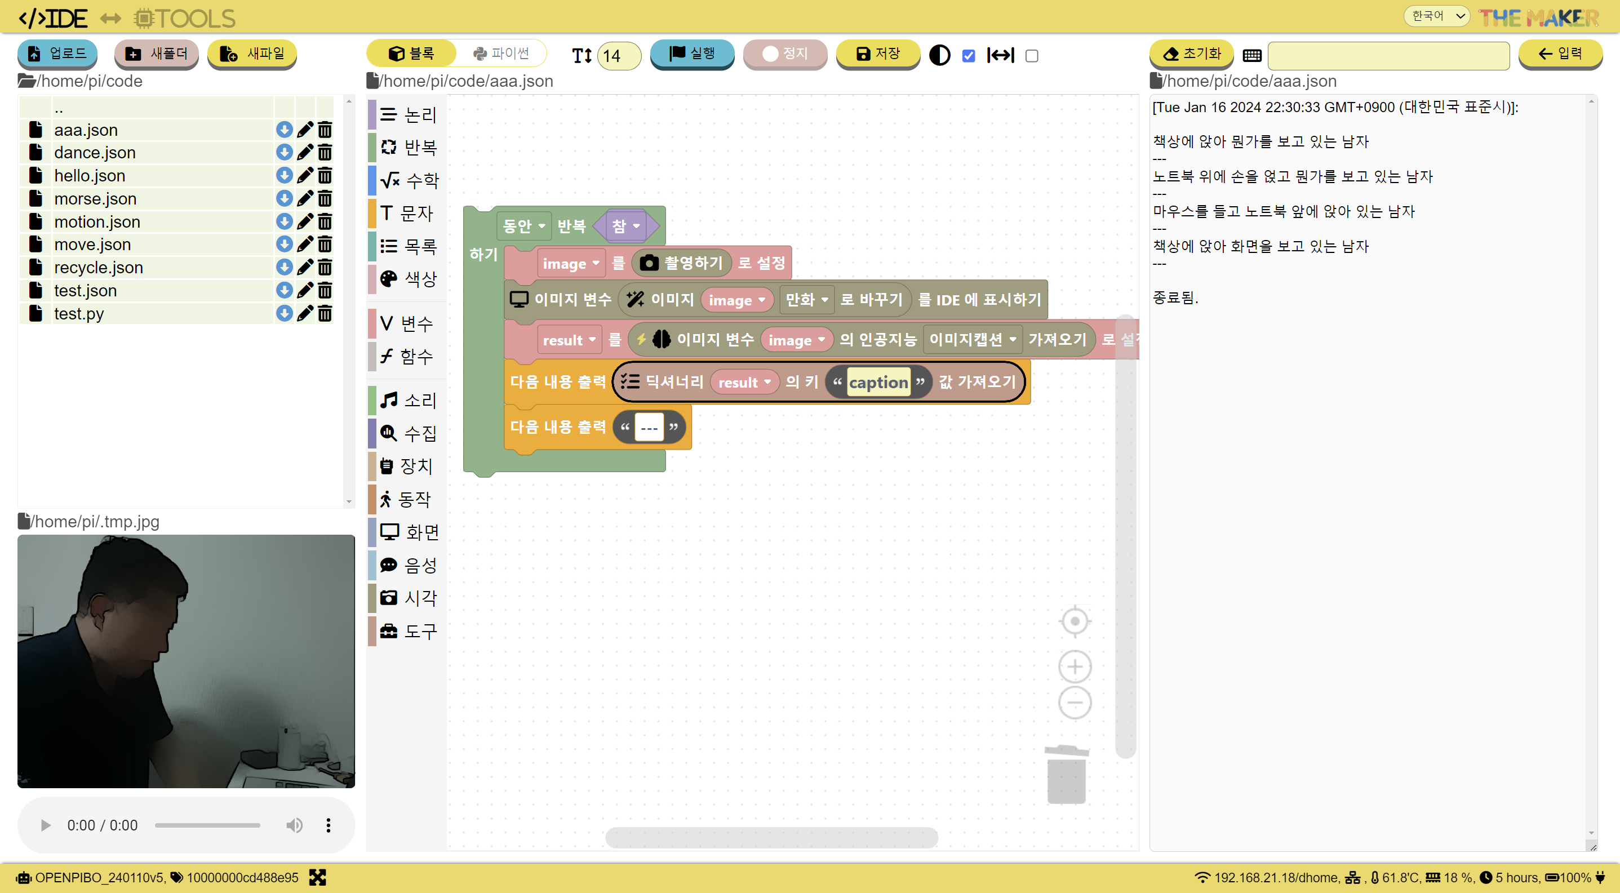Screen dimensions: 1620x893
Task: Zoom out the block workspace
Action: pyautogui.click(x=1074, y=703)
